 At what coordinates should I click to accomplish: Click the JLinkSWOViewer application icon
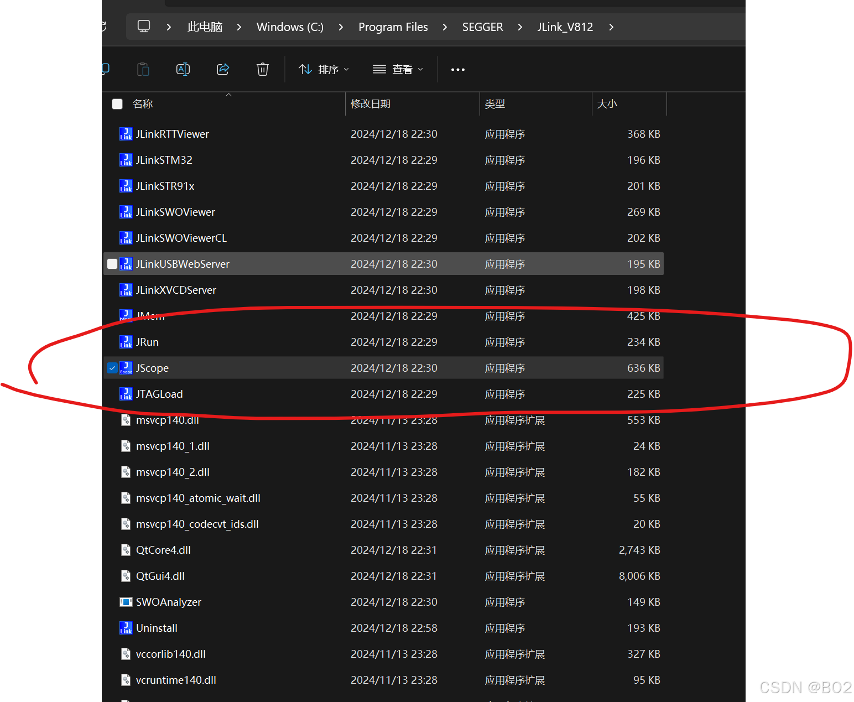click(x=126, y=212)
